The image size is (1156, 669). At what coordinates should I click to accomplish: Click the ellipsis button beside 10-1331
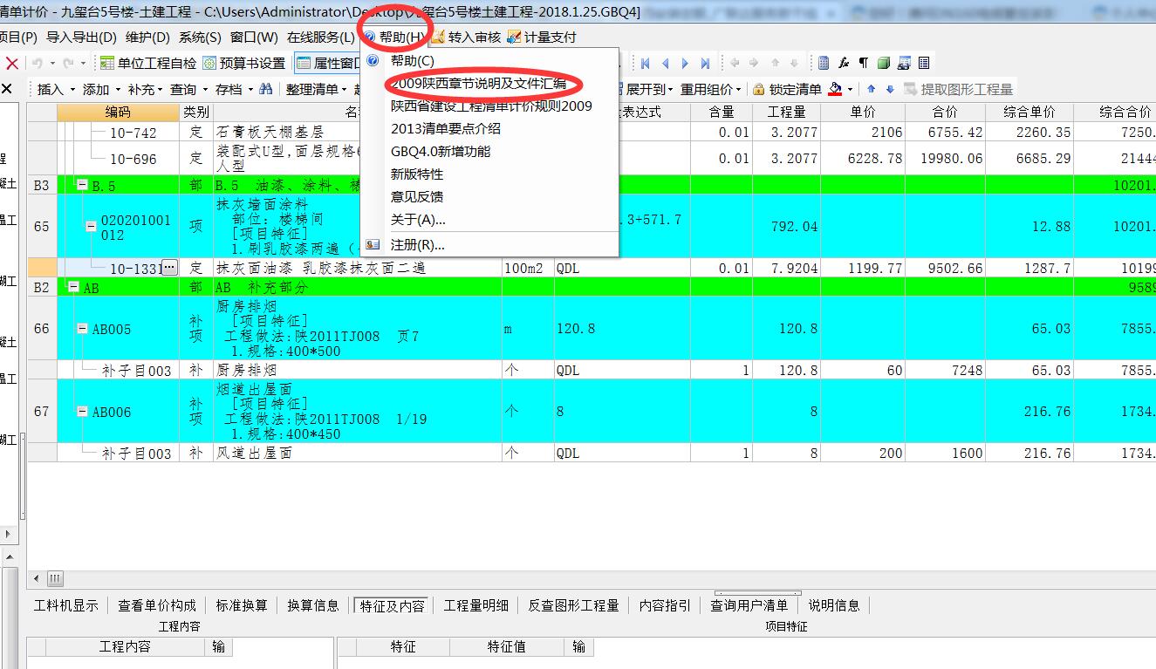click(170, 268)
